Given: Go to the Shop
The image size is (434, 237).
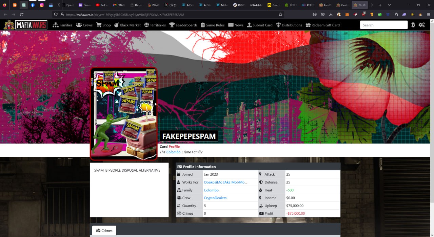Looking at the screenshot, I should coord(103,25).
